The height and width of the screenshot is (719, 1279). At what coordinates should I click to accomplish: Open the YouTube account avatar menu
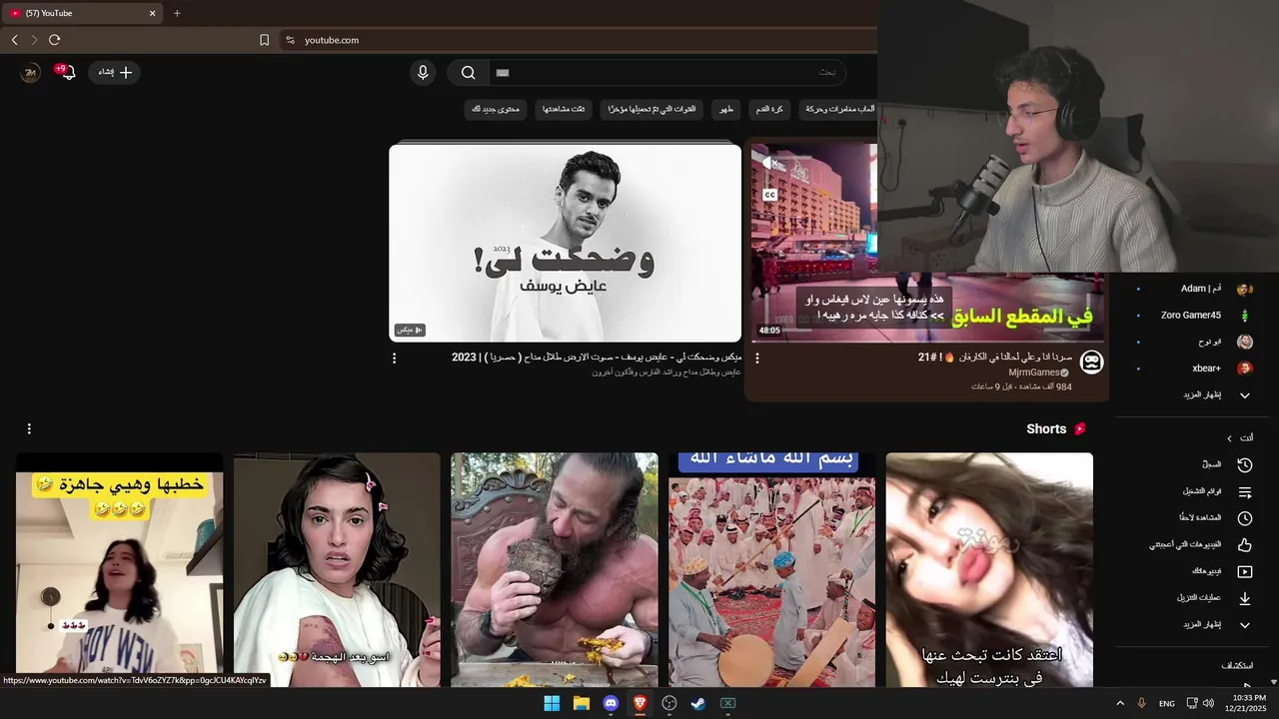point(31,73)
